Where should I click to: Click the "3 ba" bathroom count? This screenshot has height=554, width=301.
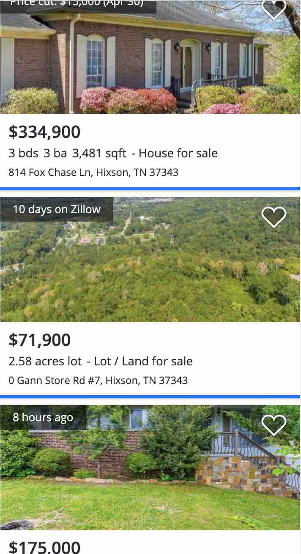pyautogui.click(x=55, y=153)
